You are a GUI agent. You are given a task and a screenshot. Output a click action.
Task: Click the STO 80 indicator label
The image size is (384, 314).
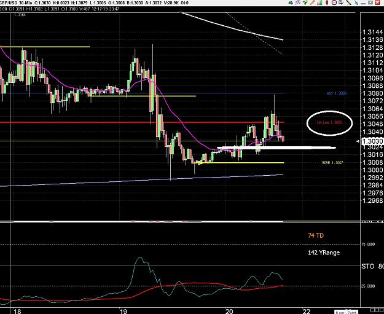[373, 266]
